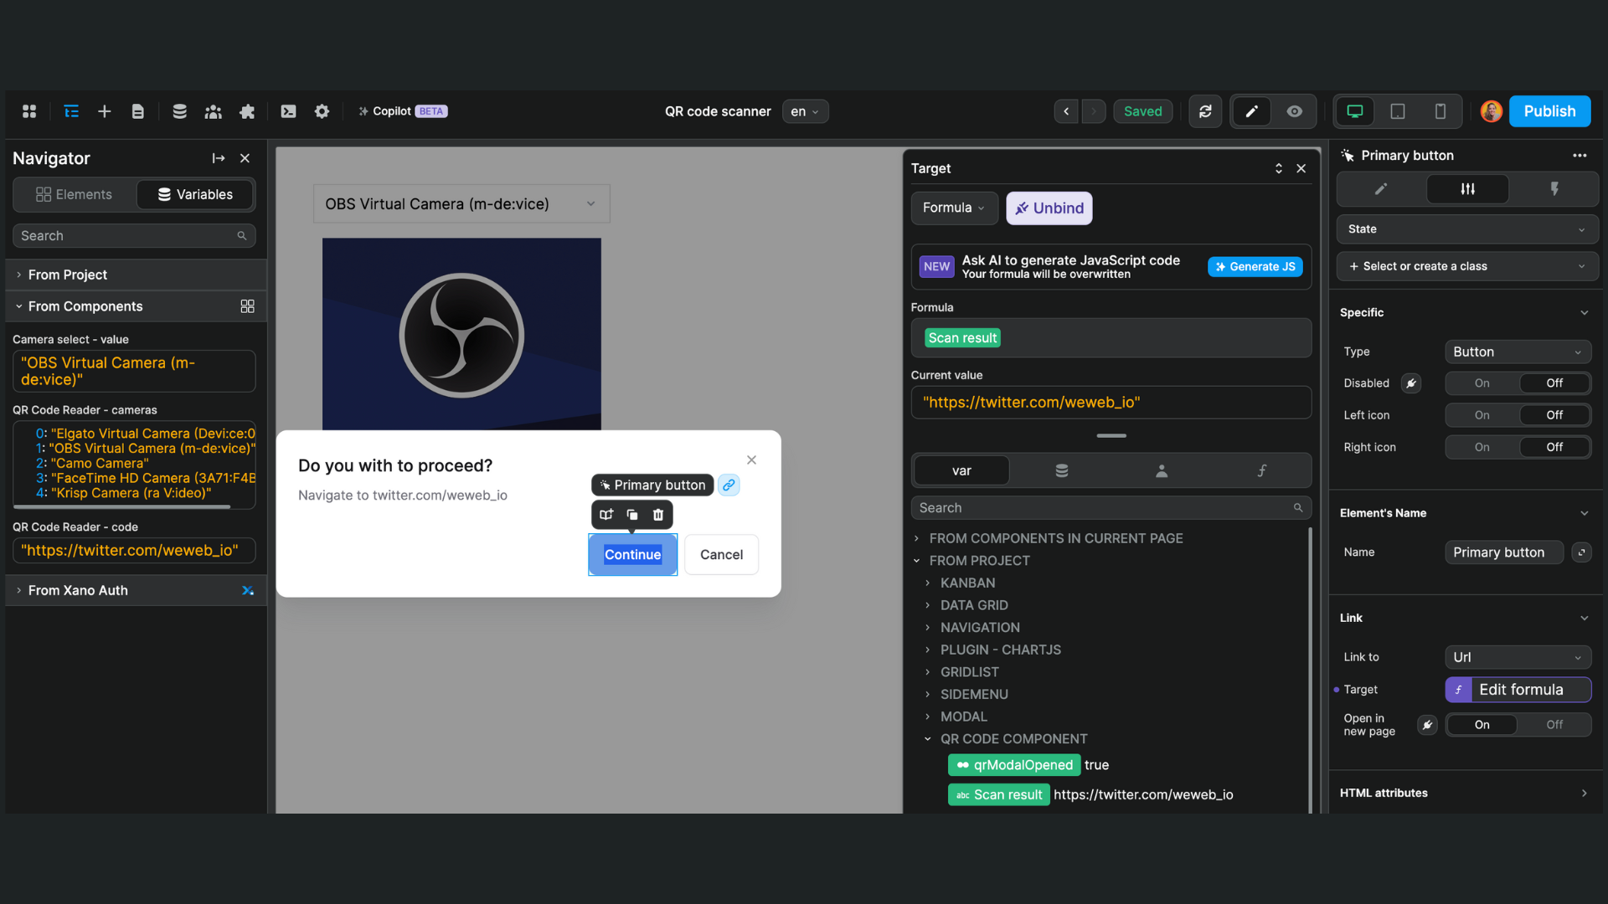This screenshot has height=904, width=1608.
Task: Open the Type Button dropdown
Action: coord(1517,352)
